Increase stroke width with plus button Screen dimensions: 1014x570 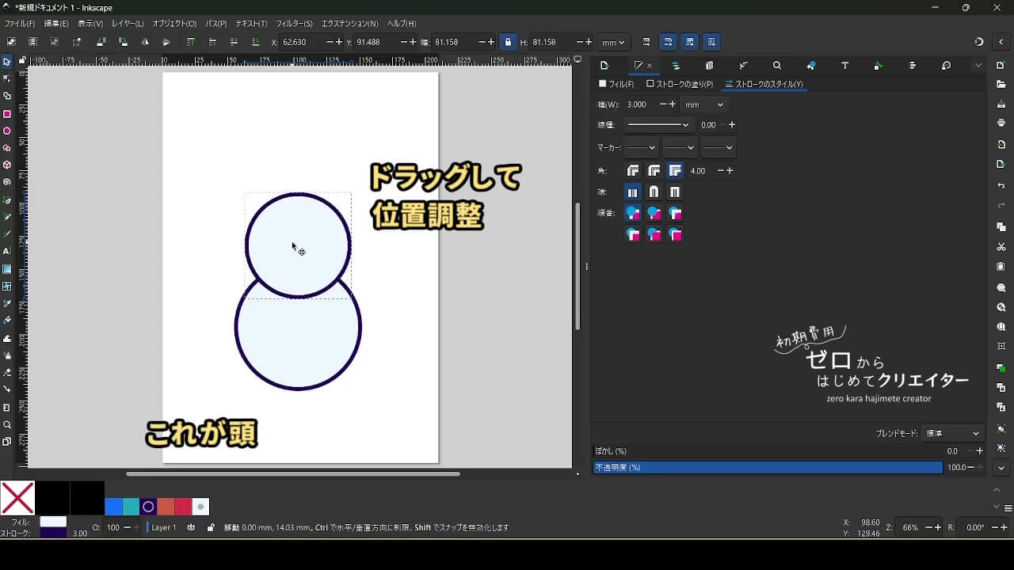673,104
